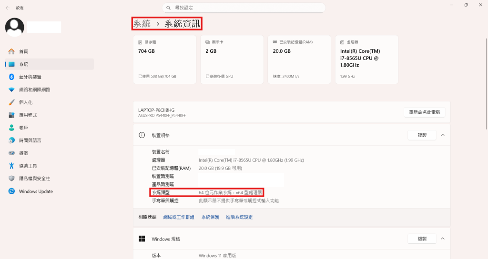
Task: Copy Windows specs with 複製 button
Action: coord(422,239)
